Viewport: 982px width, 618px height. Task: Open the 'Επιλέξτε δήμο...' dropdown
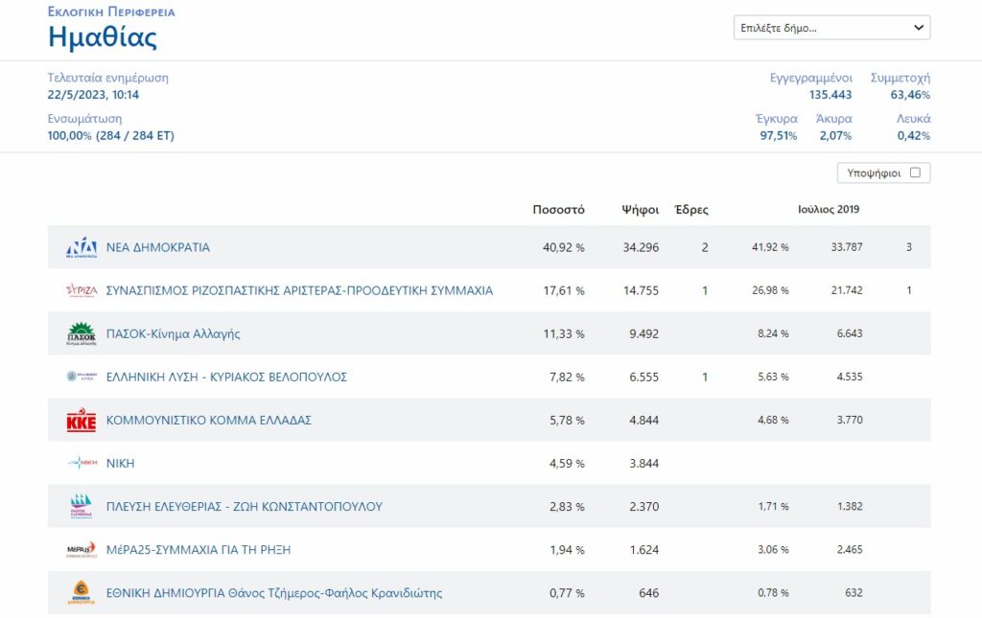pyautogui.click(x=831, y=28)
